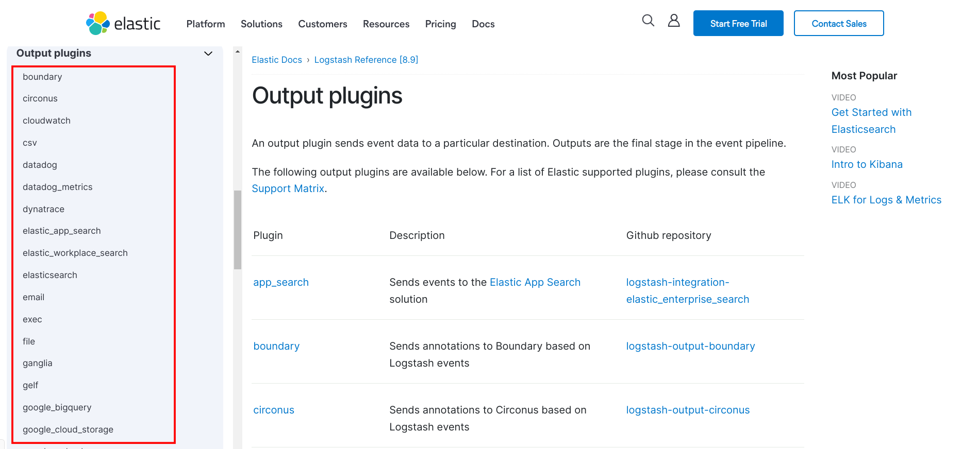The width and height of the screenshot is (962, 449).
Task: Select exec in the sidebar
Action: point(32,319)
